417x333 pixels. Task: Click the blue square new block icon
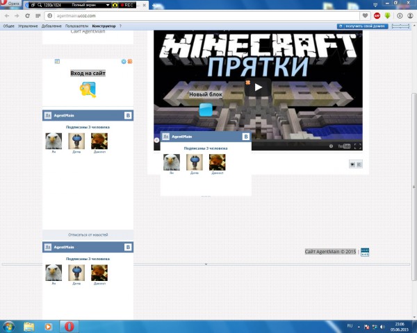206,110
